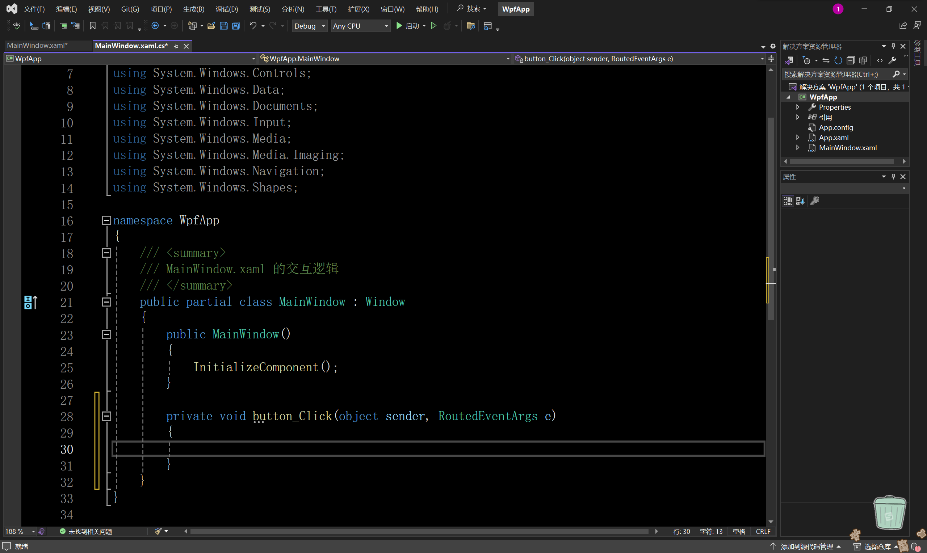
Task: Open the 文件(F) menu
Action: coord(34,9)
